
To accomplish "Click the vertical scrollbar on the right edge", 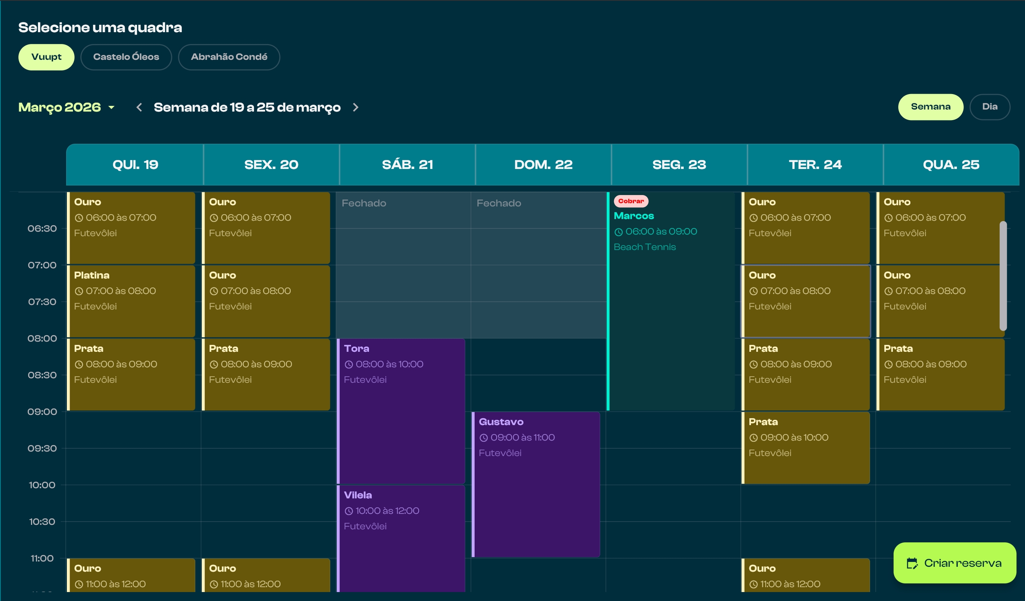I will (1003, 277).
